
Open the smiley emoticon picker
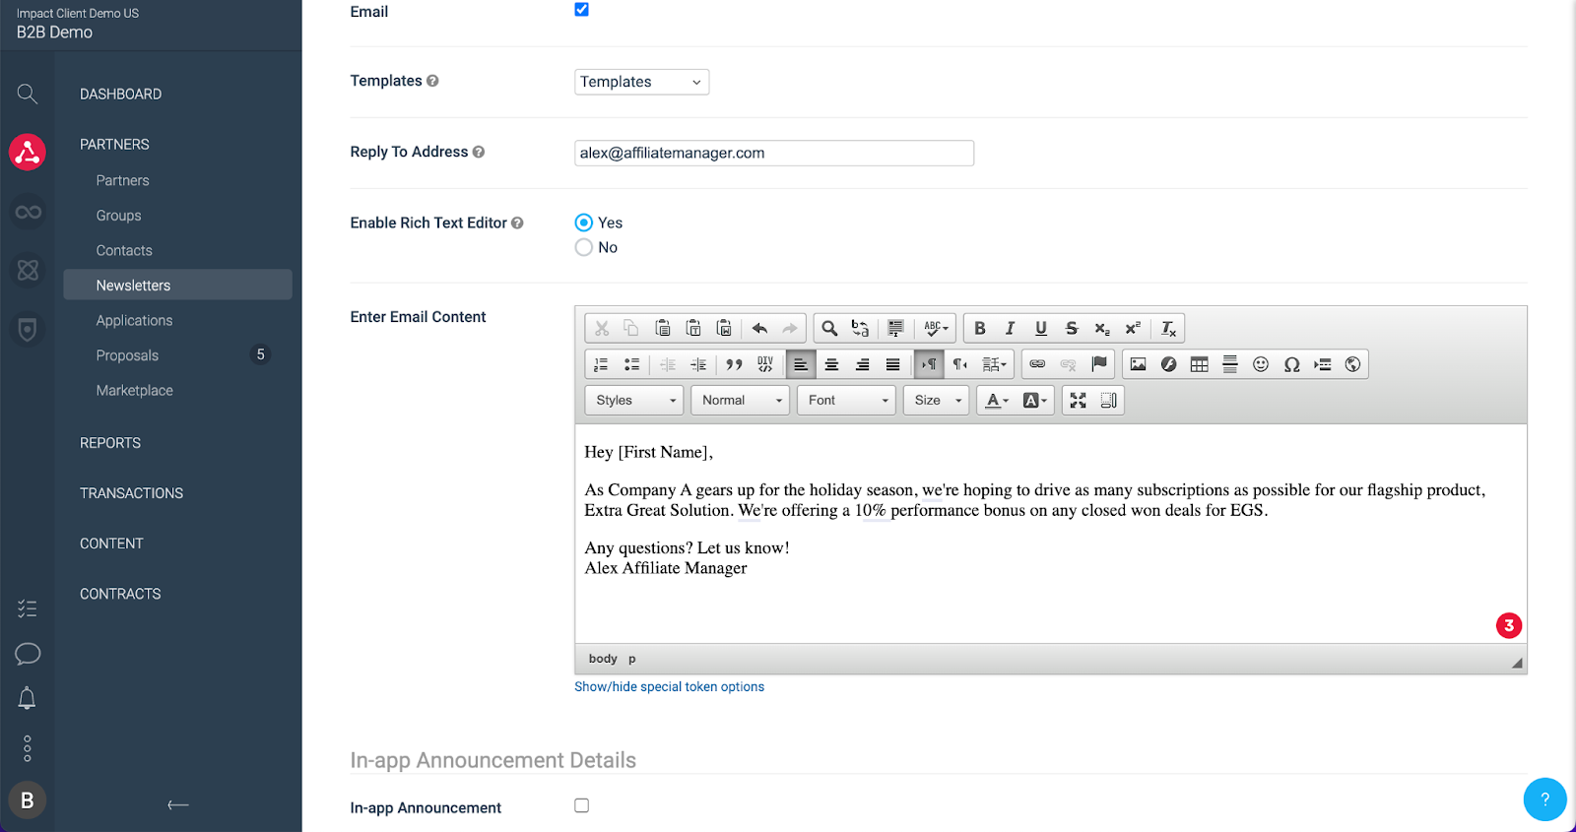(1260, 364)
